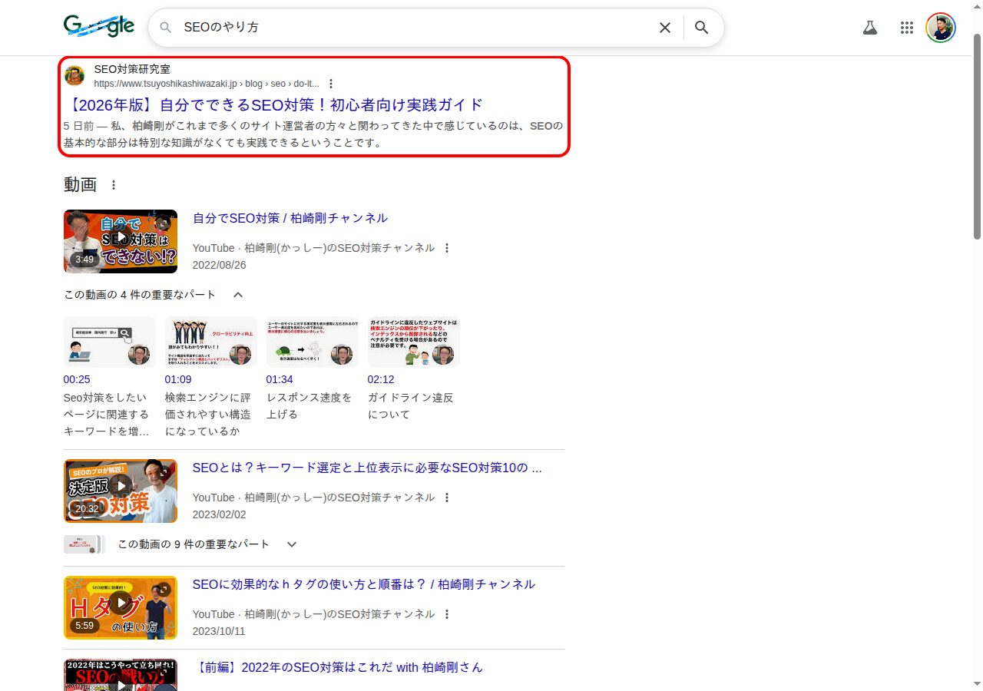Collapse the 4 key moments section
Viewport: 983px width, 691px height.
coord(237,294)
